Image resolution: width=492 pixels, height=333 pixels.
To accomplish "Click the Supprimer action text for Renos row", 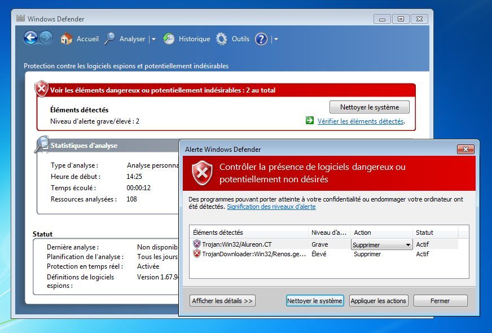I will pyautogui.click(x=367, y=254).
